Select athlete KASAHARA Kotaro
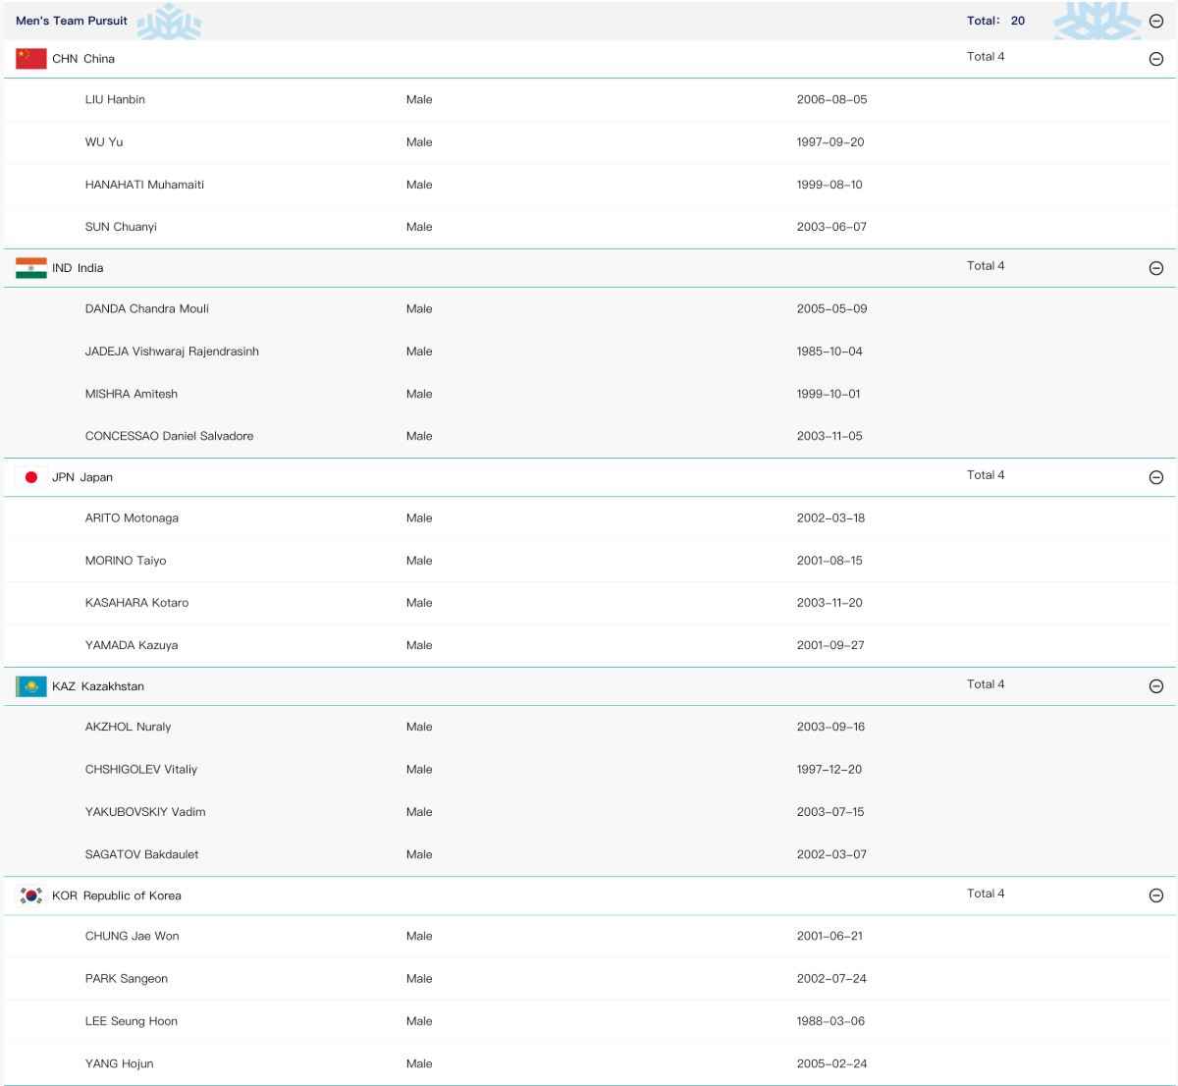The width and height of the screenshot is (1178, 1086). pos(136,603)
